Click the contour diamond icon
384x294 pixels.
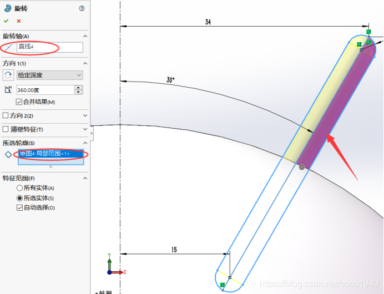point(8,154)
